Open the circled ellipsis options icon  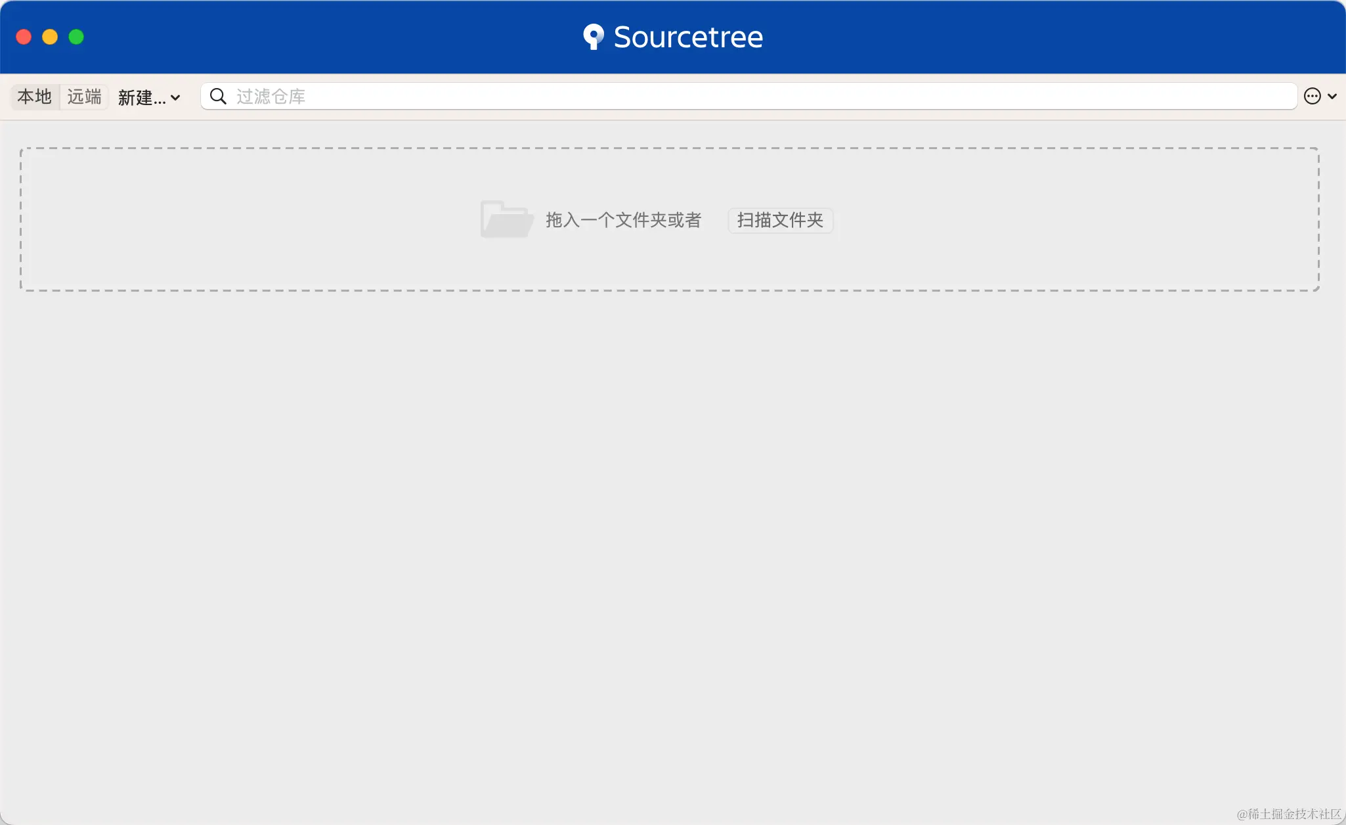(x=1312, y=97)
